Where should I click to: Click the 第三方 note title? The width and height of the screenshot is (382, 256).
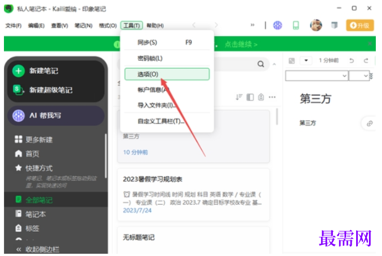click(x=316, y=99)
